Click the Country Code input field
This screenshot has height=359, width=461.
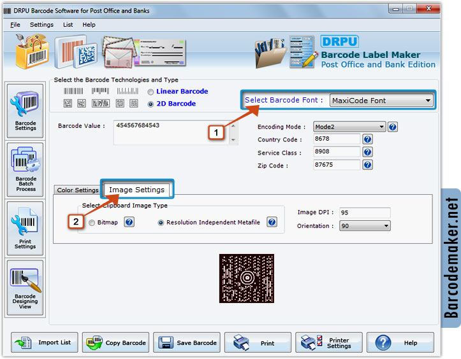[x=337, y=139]
